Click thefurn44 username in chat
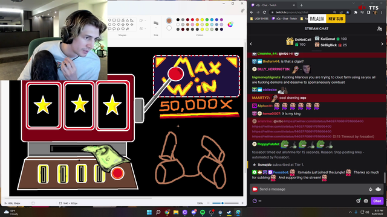 [x=271, y=61]
